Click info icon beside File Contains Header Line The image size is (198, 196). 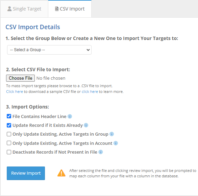(x=70, y=116)
